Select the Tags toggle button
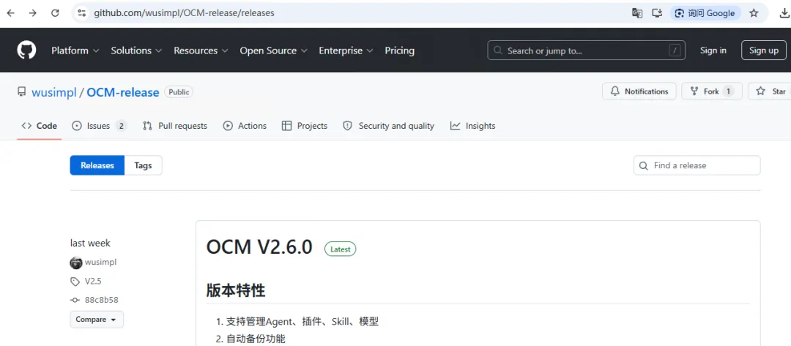This screenshot has height=346, width=791. 144,165
